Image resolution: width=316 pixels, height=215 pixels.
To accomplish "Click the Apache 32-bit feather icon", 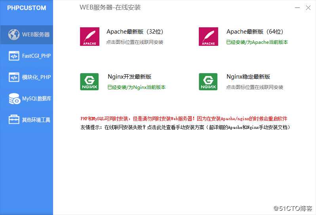I will pyautogui.click(x=89, y=37).
